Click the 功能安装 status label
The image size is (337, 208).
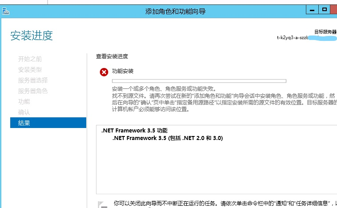coord(123,71)
